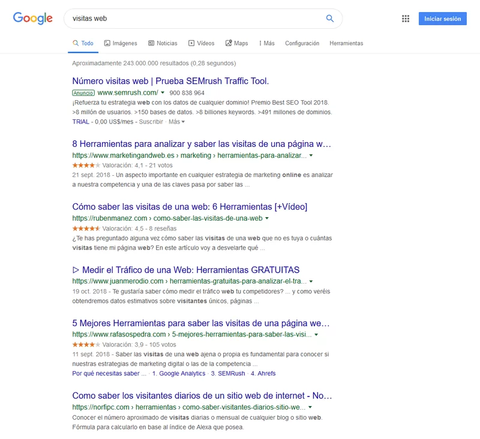Click the Maps pin icon

pyautogui.click(x=229, y=43)
